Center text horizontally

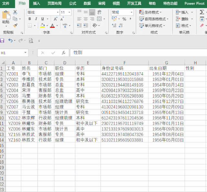point(86,19)
